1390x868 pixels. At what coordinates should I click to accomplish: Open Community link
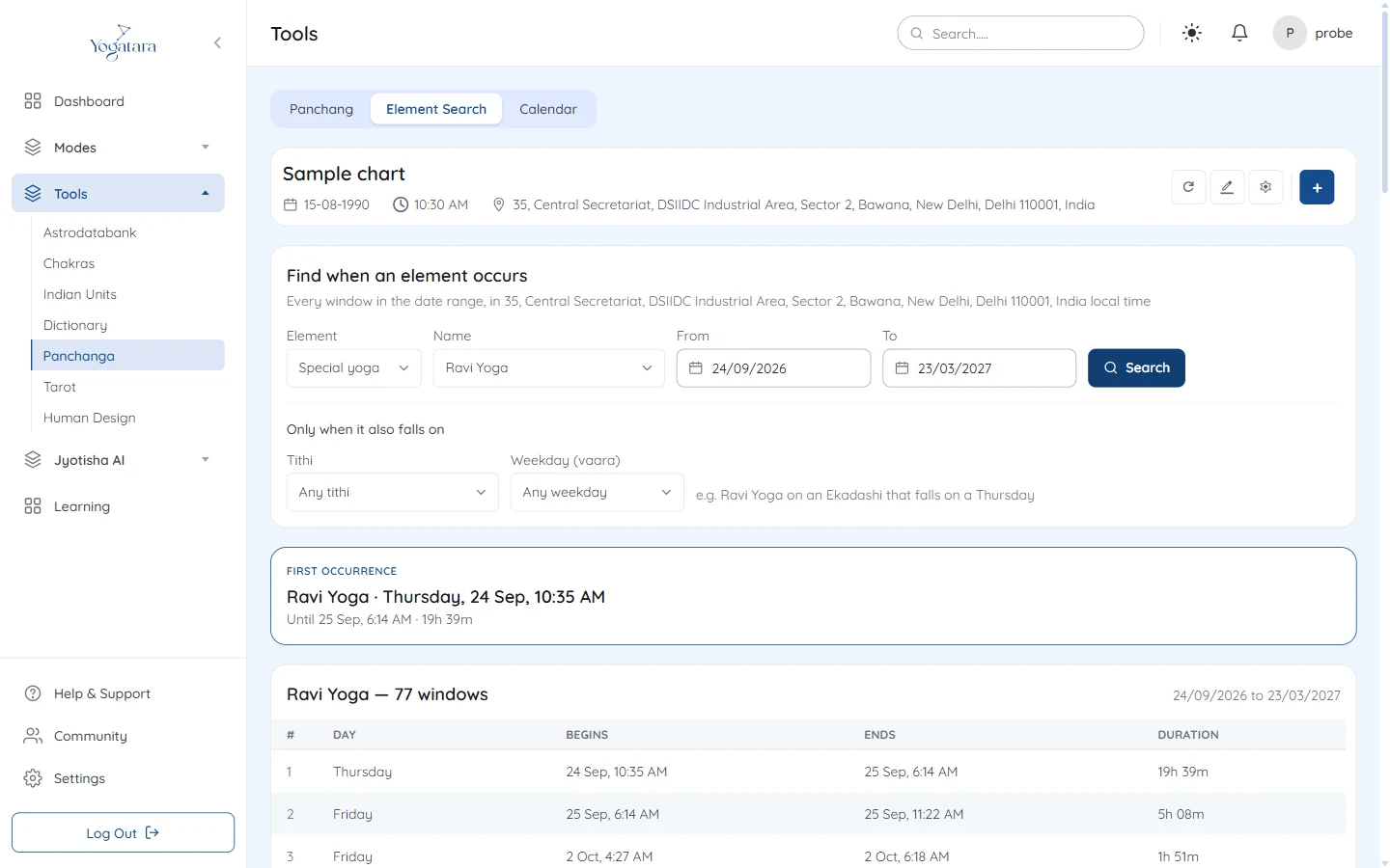[x=91, y=736]
